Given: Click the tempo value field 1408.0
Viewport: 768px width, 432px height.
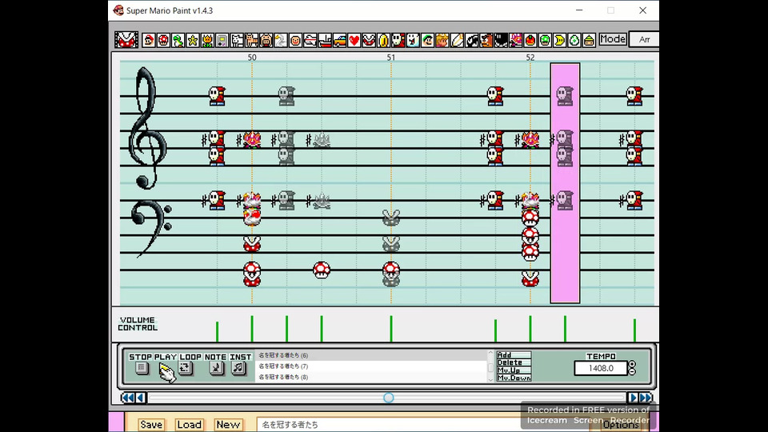Looking at the screenshot, I should (x=601, y=368).
